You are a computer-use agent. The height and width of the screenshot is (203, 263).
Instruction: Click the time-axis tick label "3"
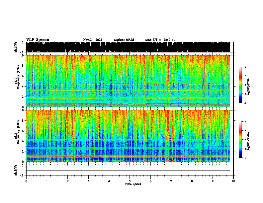[88, 181]
